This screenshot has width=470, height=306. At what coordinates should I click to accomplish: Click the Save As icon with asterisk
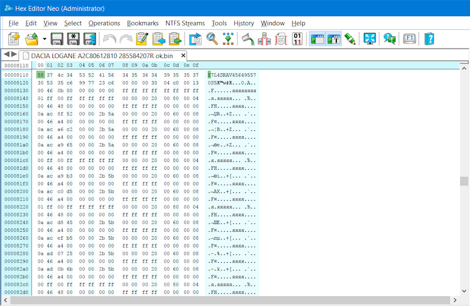(x=73, y=39)
